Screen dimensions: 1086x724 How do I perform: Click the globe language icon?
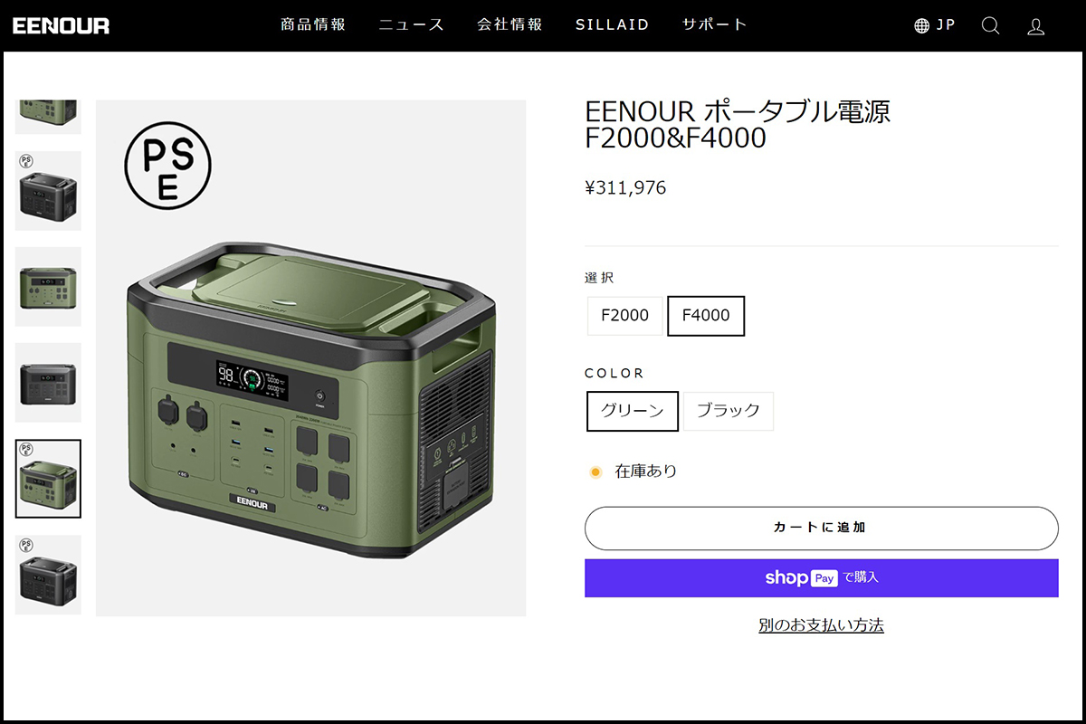(x=922, y=25)
